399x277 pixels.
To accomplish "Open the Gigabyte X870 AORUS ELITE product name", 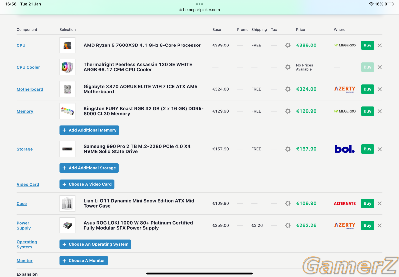I will tap(141, 89).
